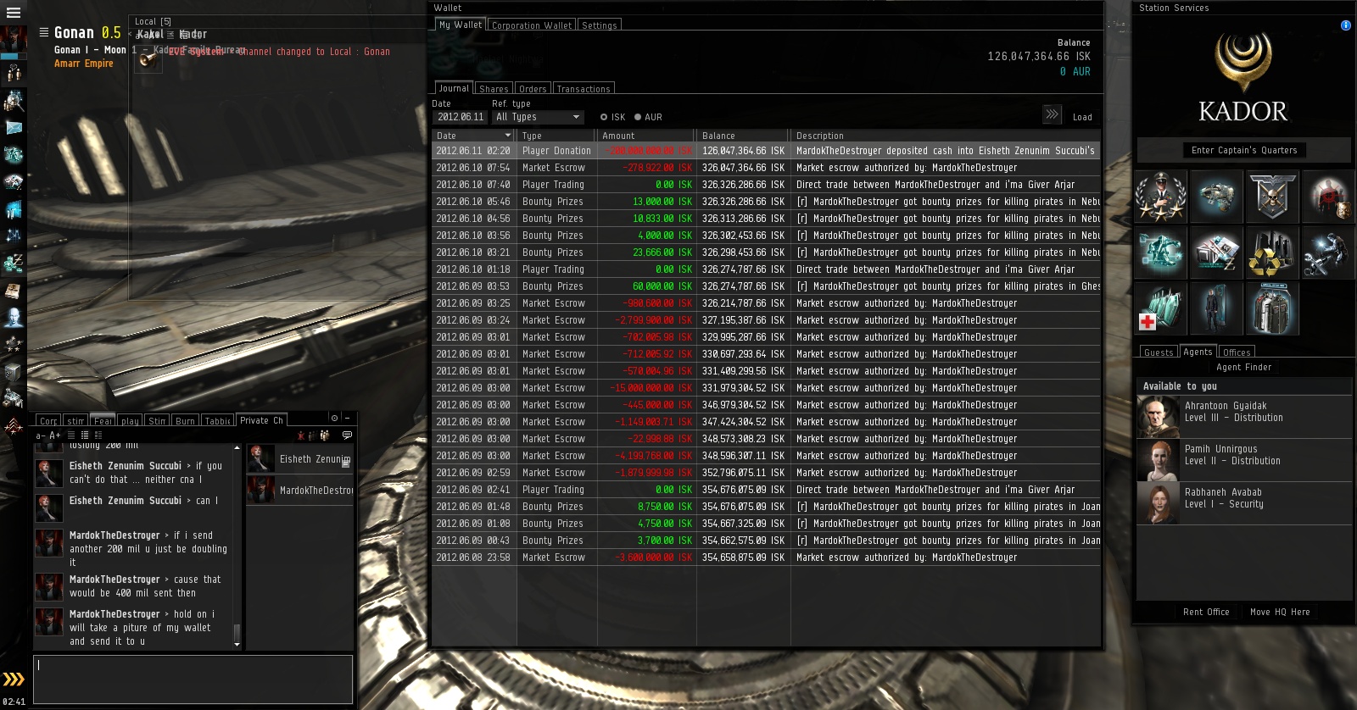The width and height of the screenshot is (1357, 710).
Task: Click the Move HQ Here button
Action: tap(1280, 612)
